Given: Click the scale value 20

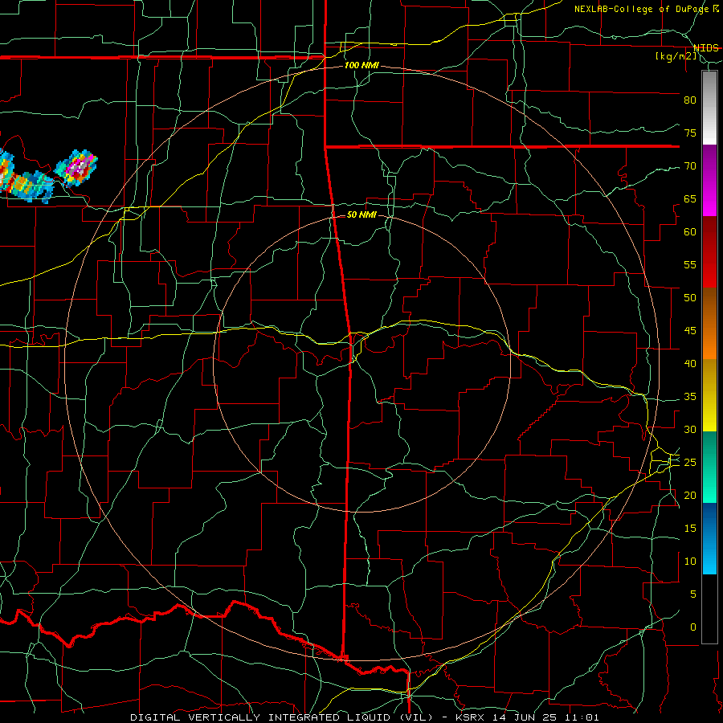Looking at the screenshot, I should pos(690,495).
